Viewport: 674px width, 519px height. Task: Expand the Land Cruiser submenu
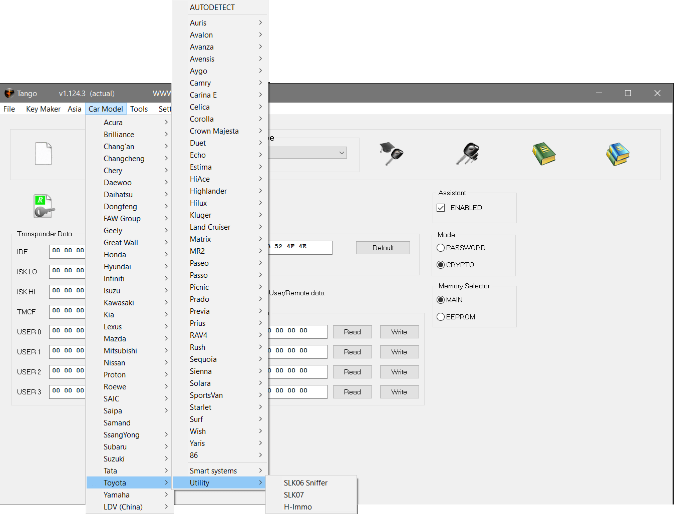point(220,227)
